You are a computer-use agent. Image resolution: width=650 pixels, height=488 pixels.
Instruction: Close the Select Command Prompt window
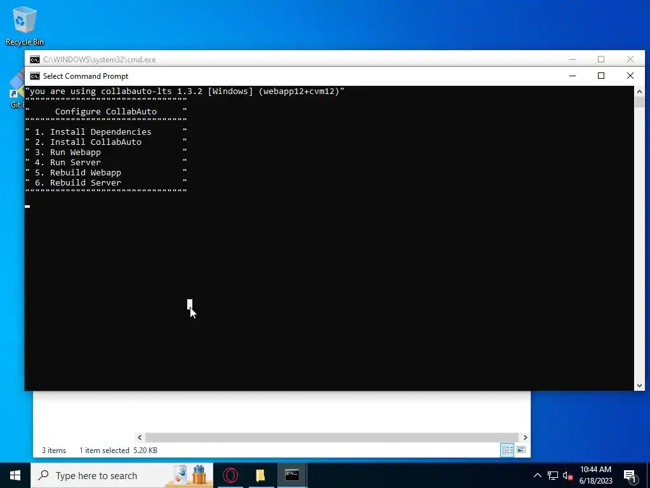tap(630, 76)
